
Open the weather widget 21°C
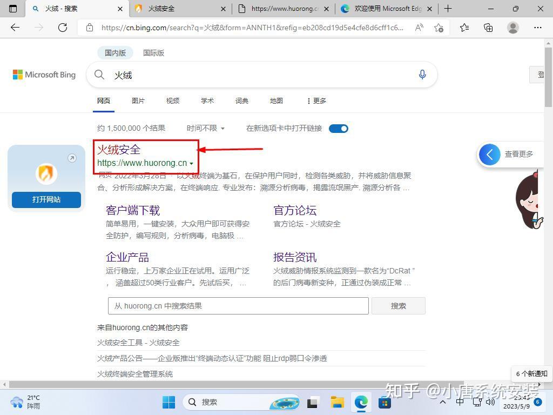point(25,402)
